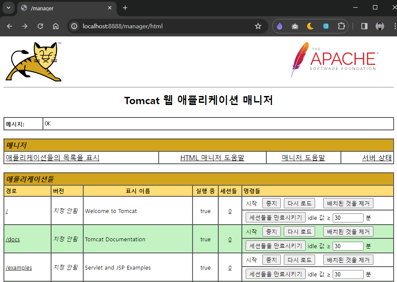The width and height of the screenshot is (397, 282).
Task: Open 서버 상태 link
Action: pyautogui.click(x=377, y=158)
